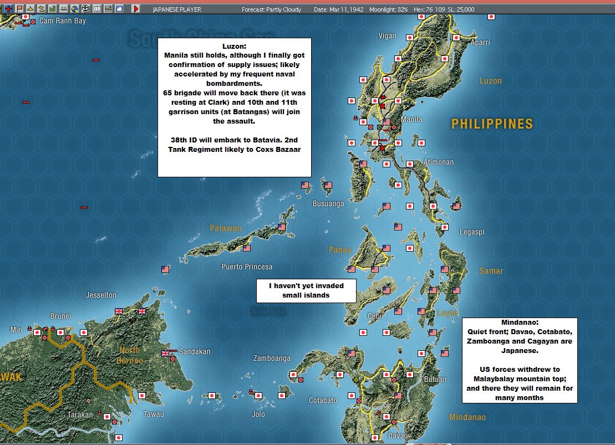Screen dimensions: 615x445
Task: Click the small islands note box
Action: click(306, 290)
